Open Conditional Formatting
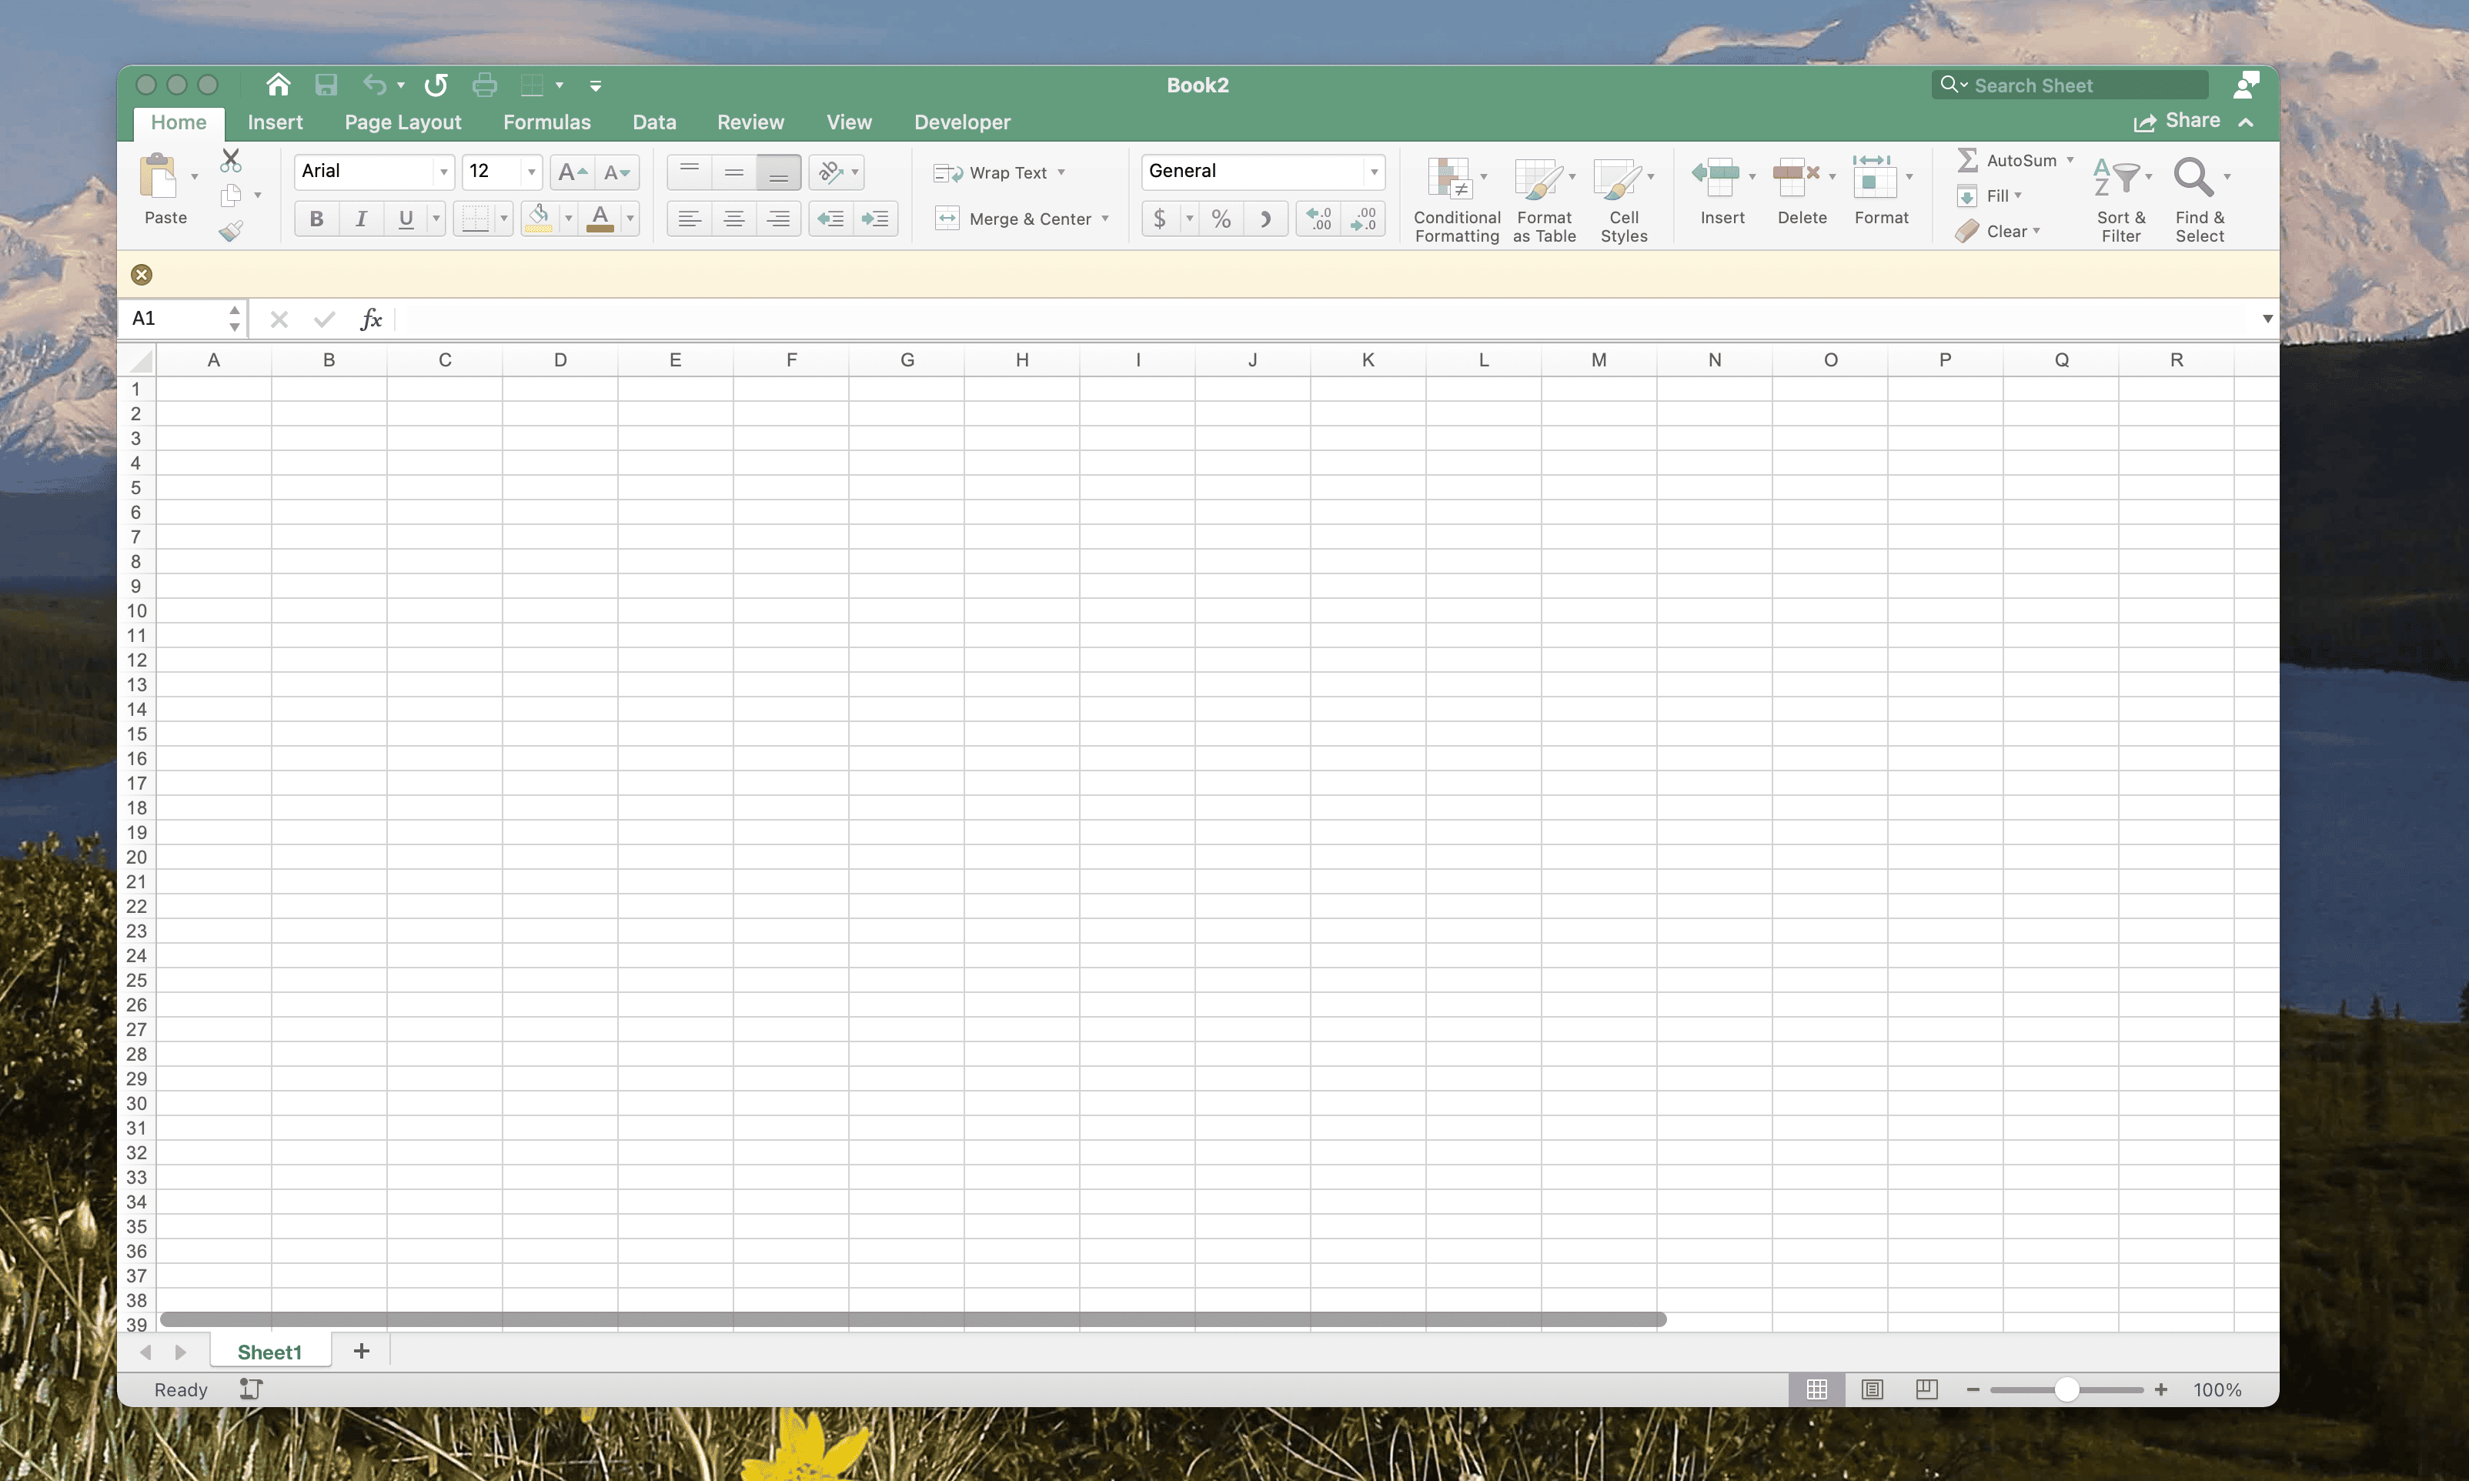The height and width of the screenshot is (1481, 2469). [1456, 199]
